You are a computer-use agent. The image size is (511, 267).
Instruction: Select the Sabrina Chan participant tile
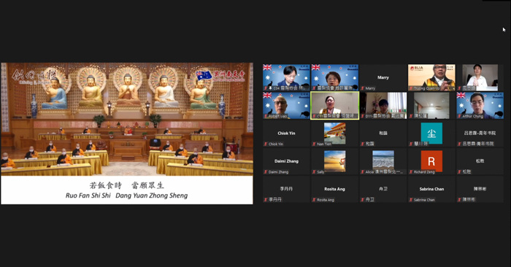click(431, 189)
